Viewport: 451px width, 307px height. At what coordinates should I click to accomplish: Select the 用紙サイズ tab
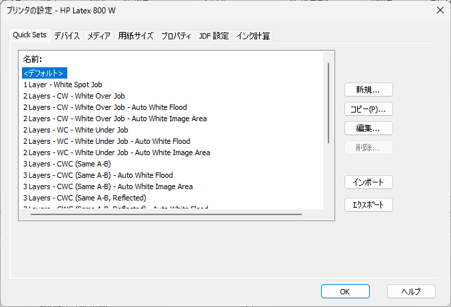pyautogui.click(x=136, y=36)
